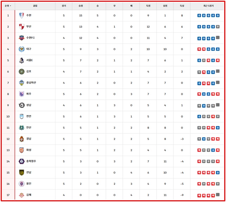The width and height of the screenshot is (226, 202).
Task: Click the 화성 orange team logo
Action: [22, 150]
